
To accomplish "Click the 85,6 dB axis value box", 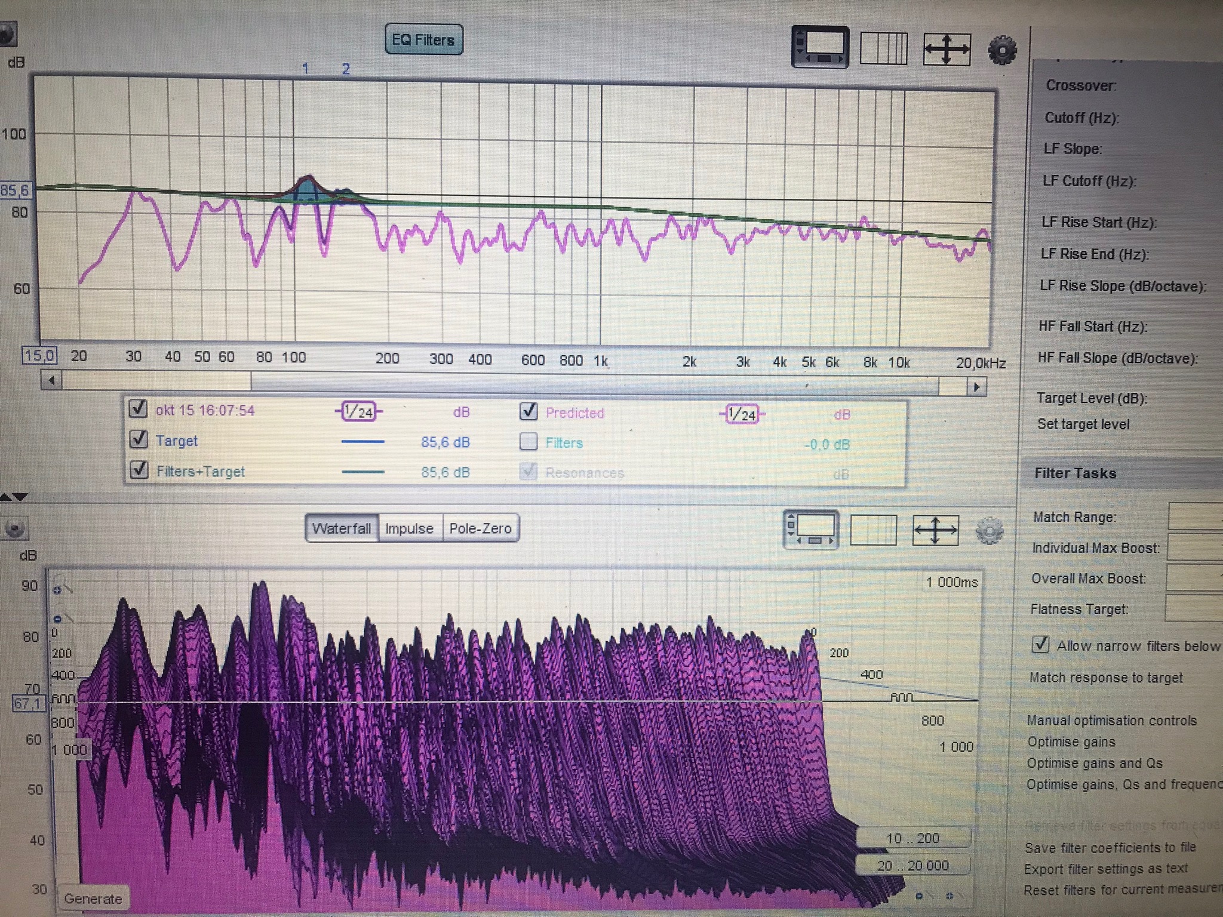I will [x=15, y=190].
